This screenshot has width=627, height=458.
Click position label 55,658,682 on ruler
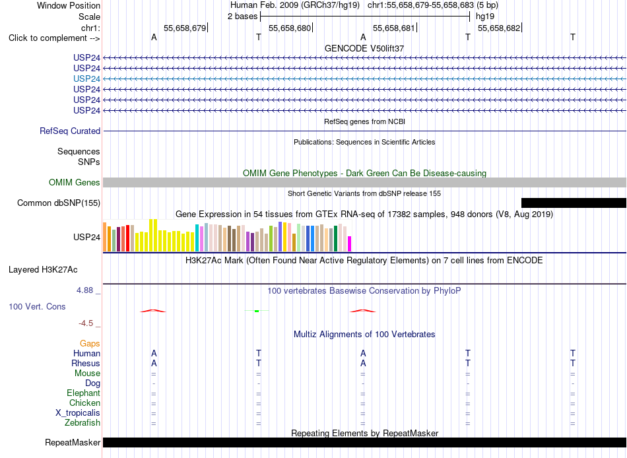499,28
